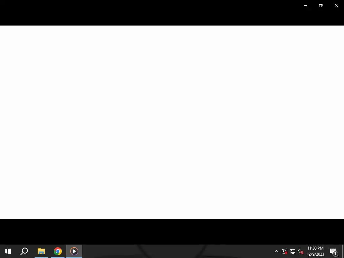Open File Explorer from the taskbar
This screenshot has width=344, height=258.
click(x=41, y=251)
